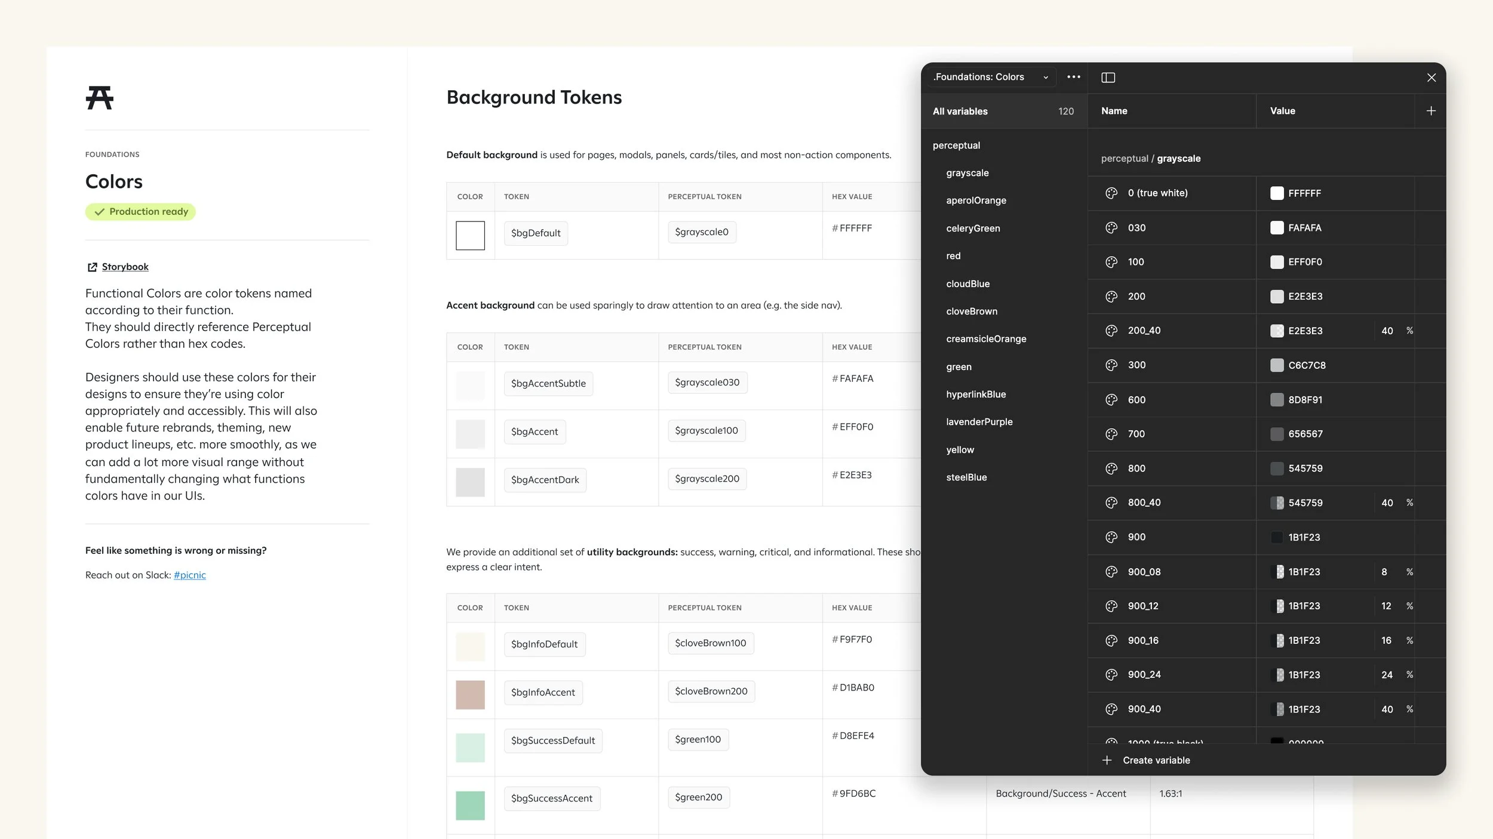Click Create variable at the panel bottom
Image resolution: width=1493 pixels, height=839 pixels.
click(1156, 760)
